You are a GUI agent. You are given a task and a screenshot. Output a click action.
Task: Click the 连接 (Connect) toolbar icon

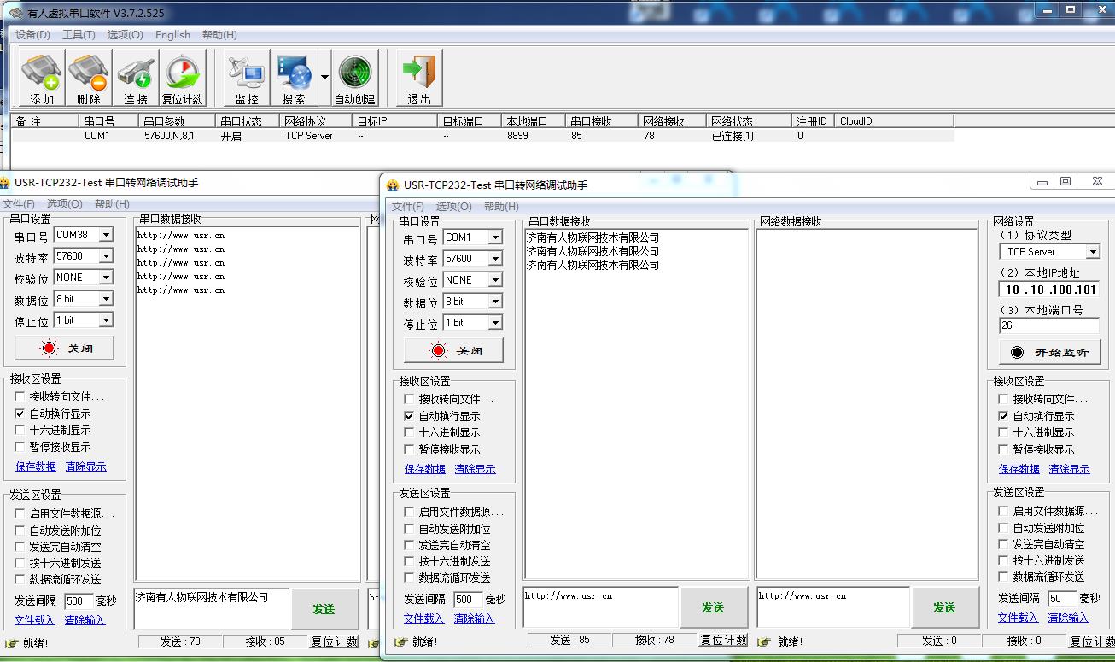tap(135, 78)
